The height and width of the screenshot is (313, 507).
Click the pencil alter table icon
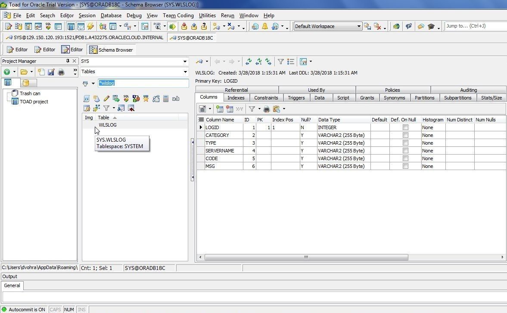(x=106, y=99)
